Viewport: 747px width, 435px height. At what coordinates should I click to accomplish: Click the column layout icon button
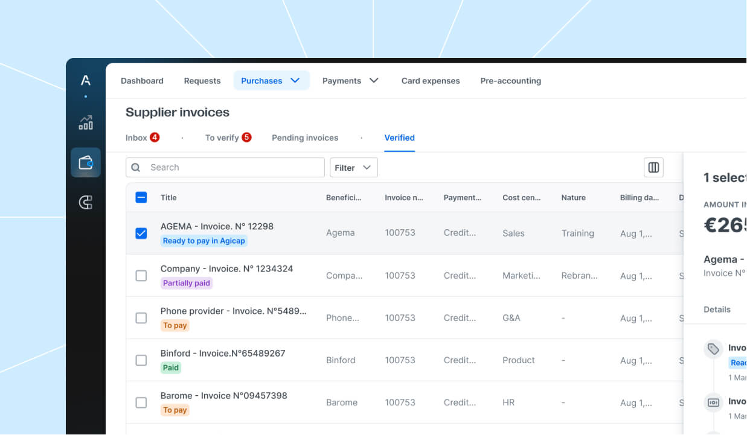tap(653, 167)
